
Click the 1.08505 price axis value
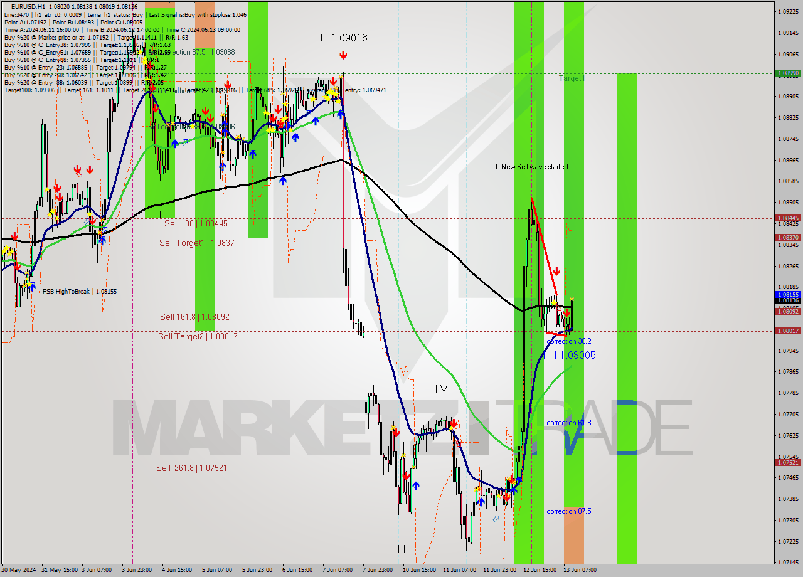(788, 203)
